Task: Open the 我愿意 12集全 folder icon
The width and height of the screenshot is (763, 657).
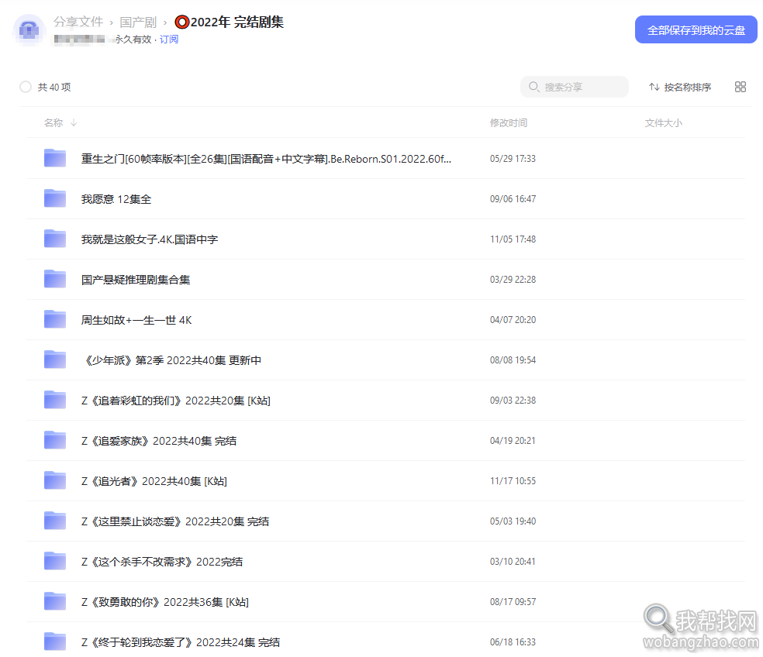Action: (55, 198)
